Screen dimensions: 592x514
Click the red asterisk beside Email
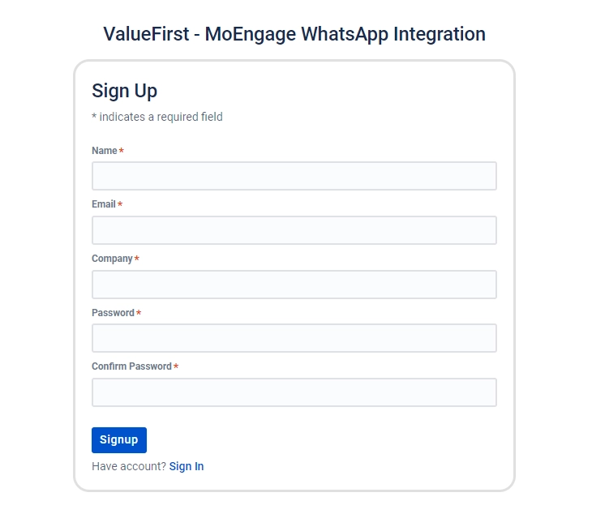point(120,205)
